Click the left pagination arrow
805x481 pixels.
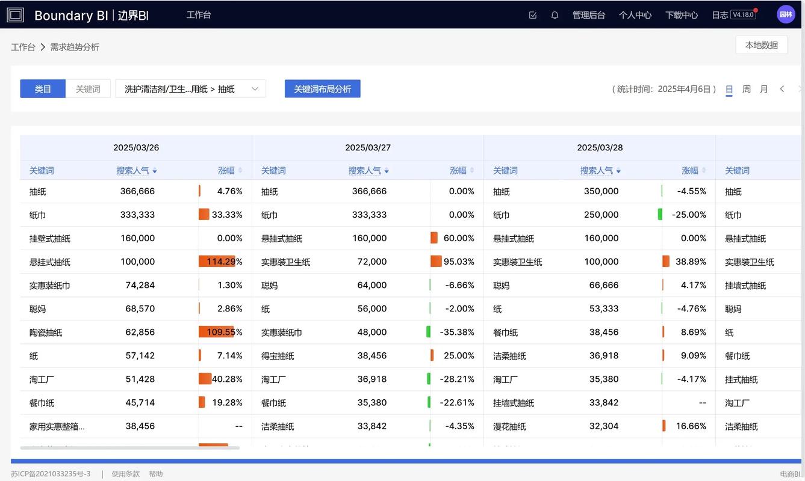782,88
